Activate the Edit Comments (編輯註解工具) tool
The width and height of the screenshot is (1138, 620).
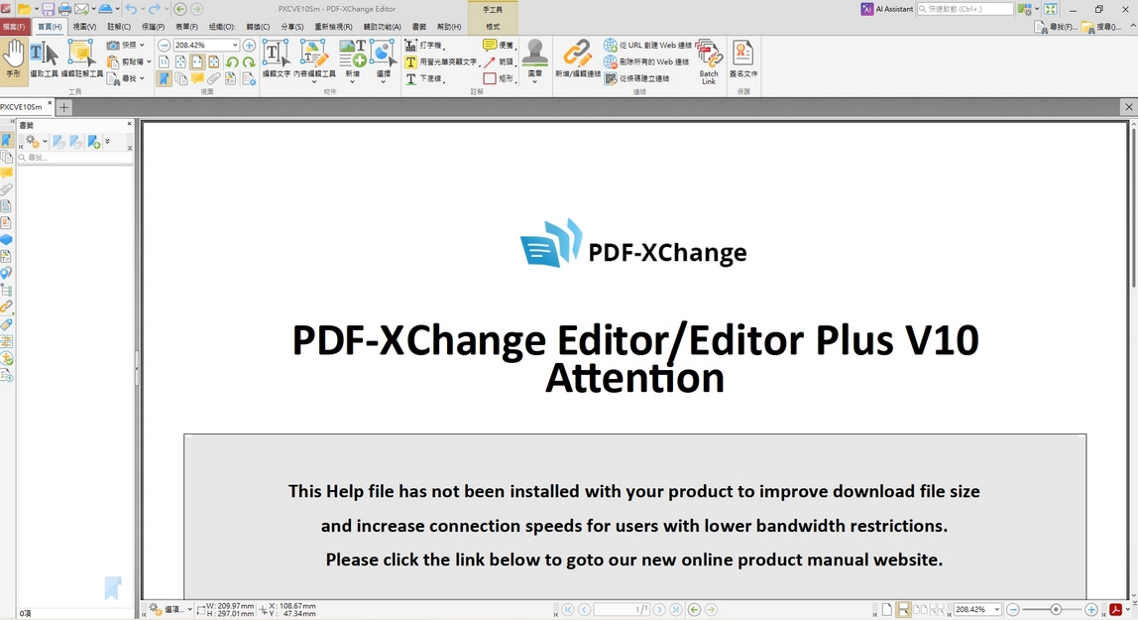(x=81, y=59)
